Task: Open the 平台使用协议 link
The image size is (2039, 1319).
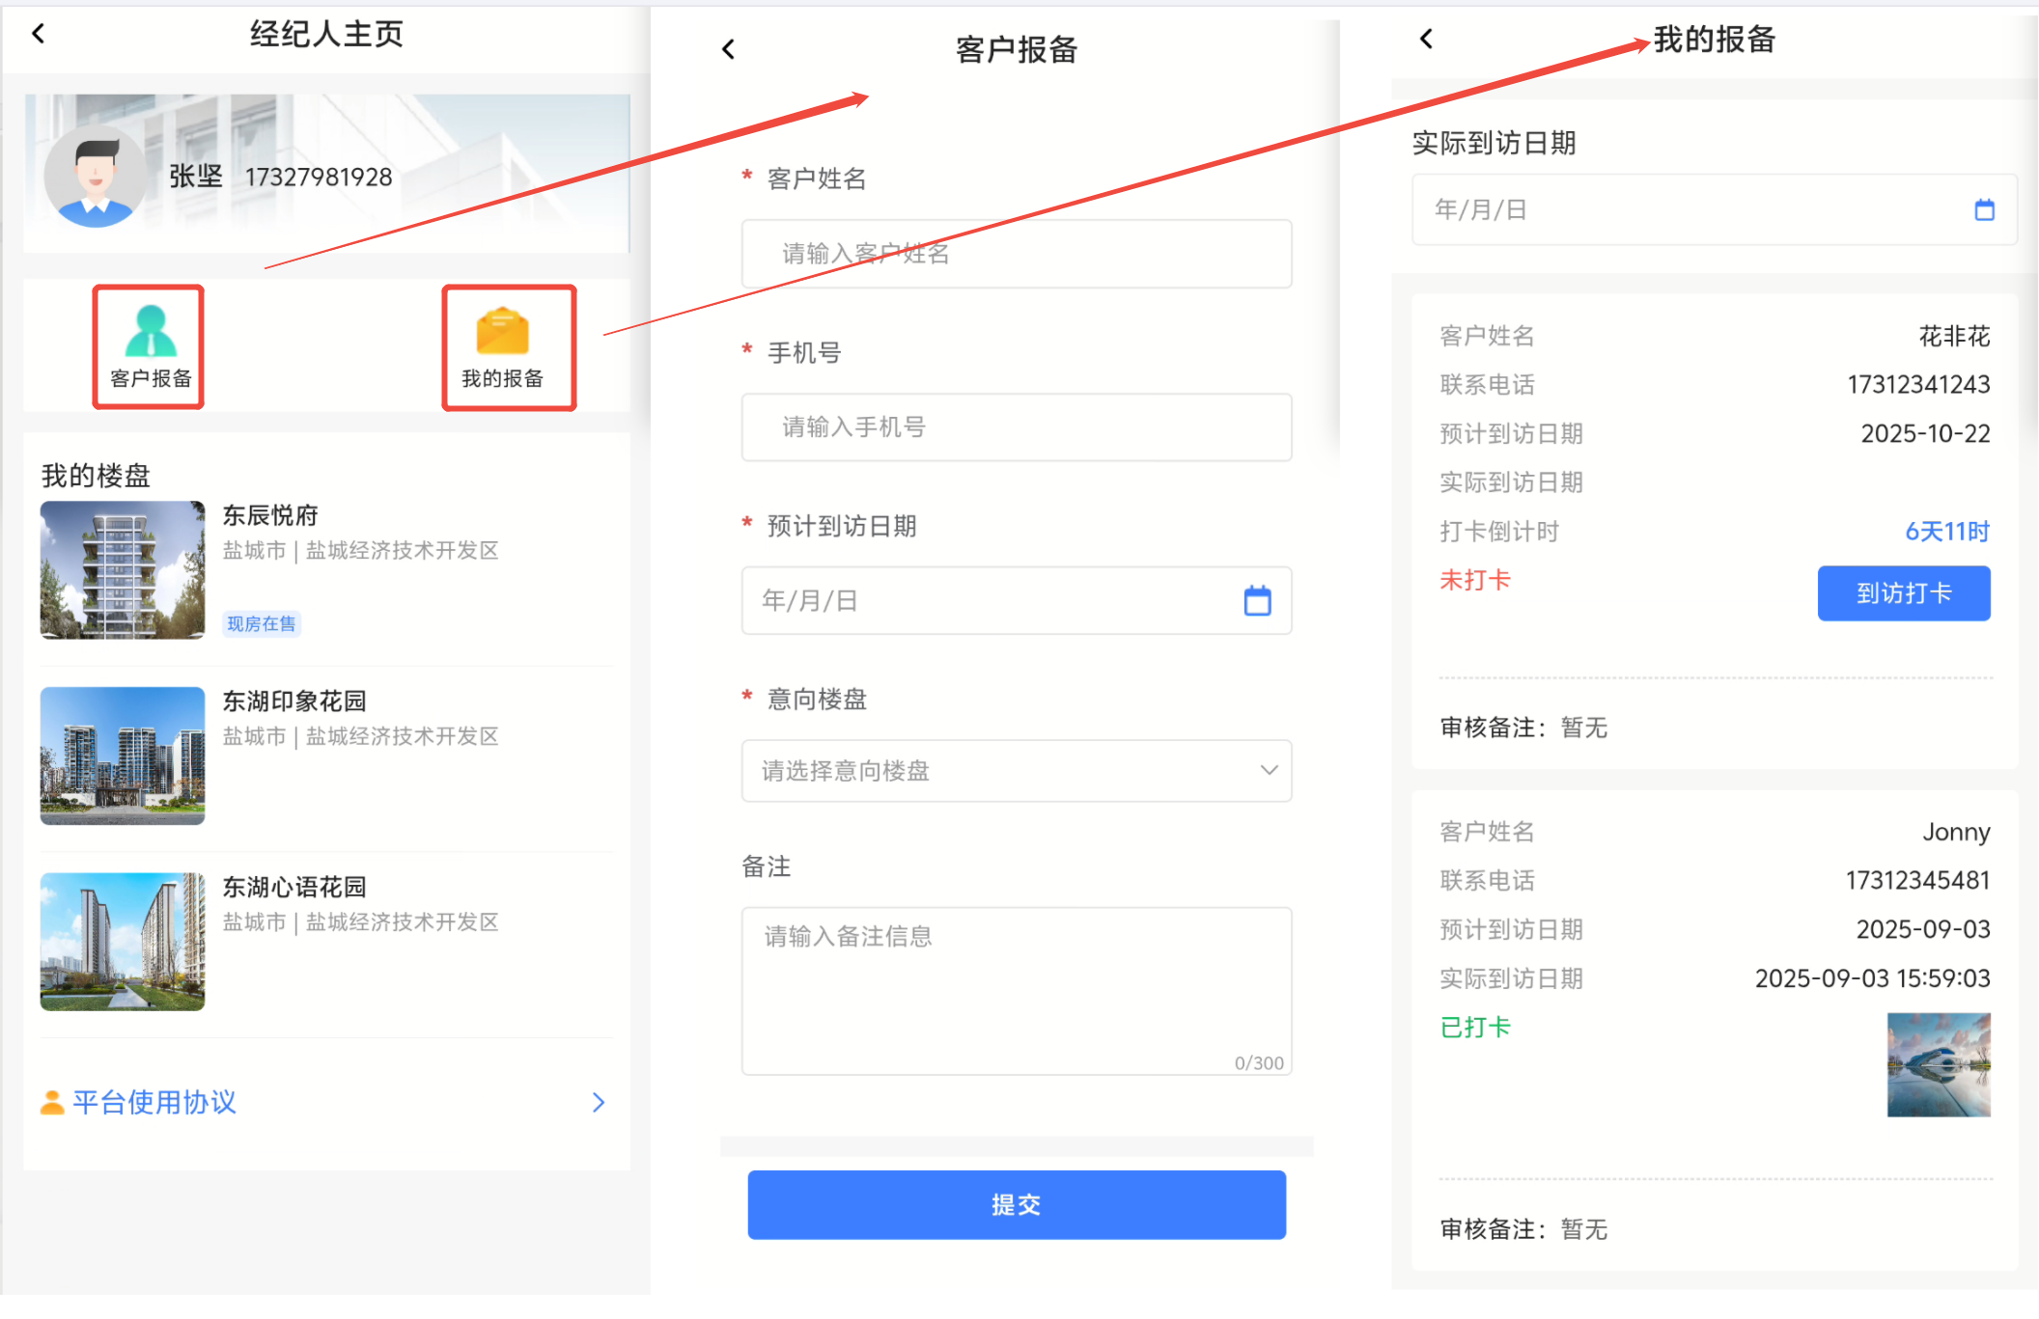Action: (x=154, y=1102)
